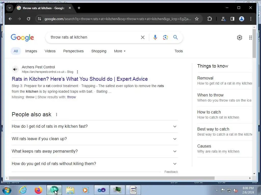Bookmark this page with the star icon

[197, 19]
